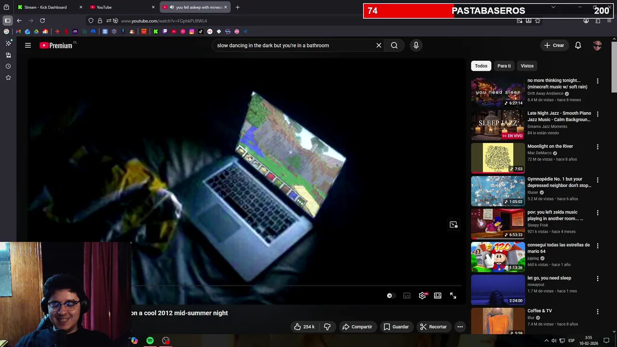617x347 pixels.
Task: Open Gmail bookmark in bookmarks bar
Action: (x=18, y=31)
